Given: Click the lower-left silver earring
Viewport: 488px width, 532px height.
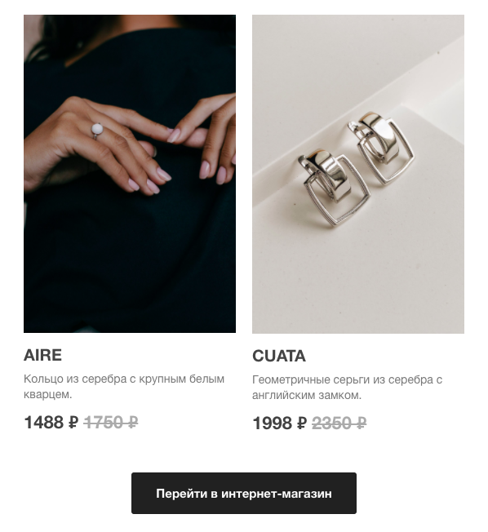Looking at the screenshot, I should coord(333,188).
